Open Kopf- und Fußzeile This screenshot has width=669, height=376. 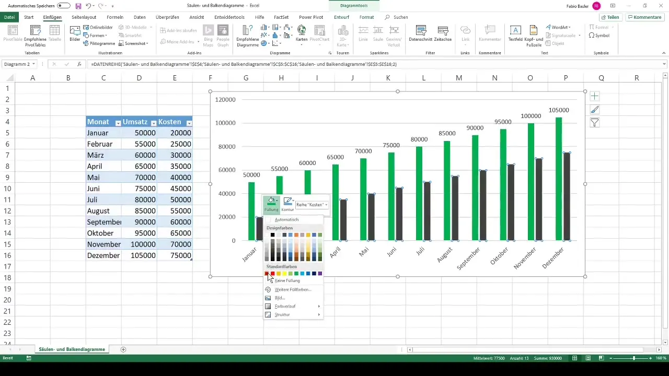533,36
